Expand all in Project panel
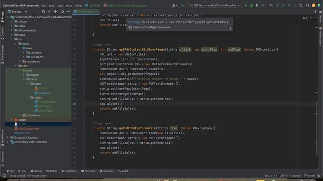This screenshot has width=323, height=181. coord(49,12)
